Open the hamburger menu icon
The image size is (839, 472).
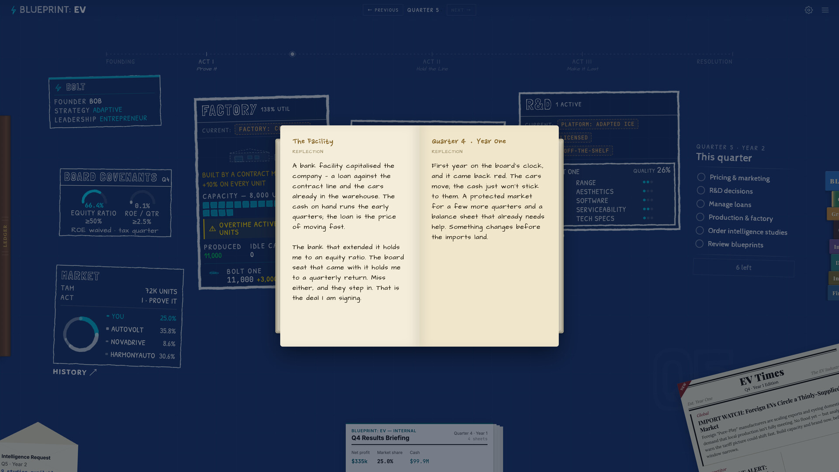[x=825, y=10]
